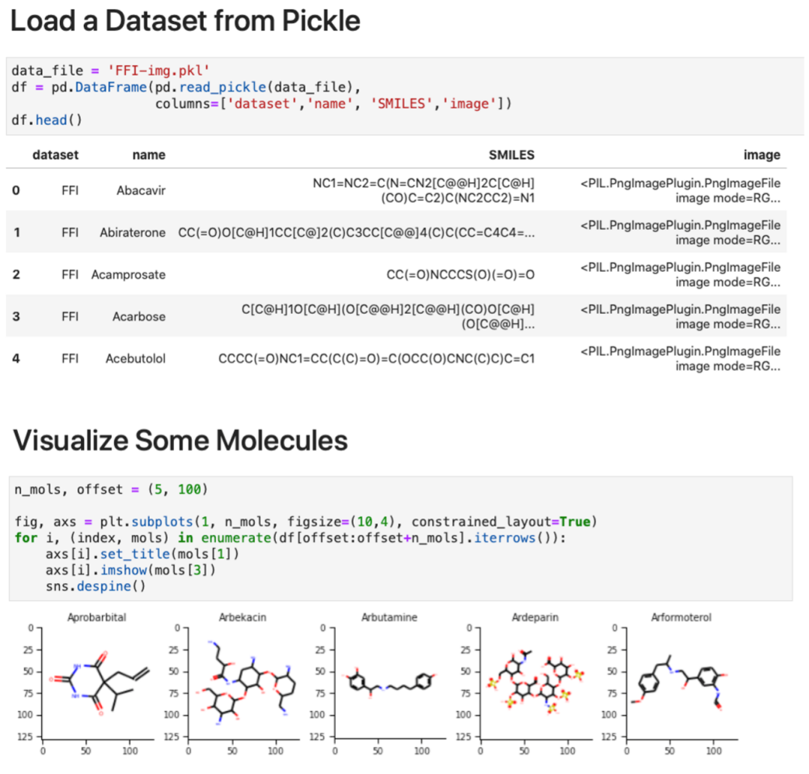
Task: Click the 'SMILES' column header
Action: 511,154
